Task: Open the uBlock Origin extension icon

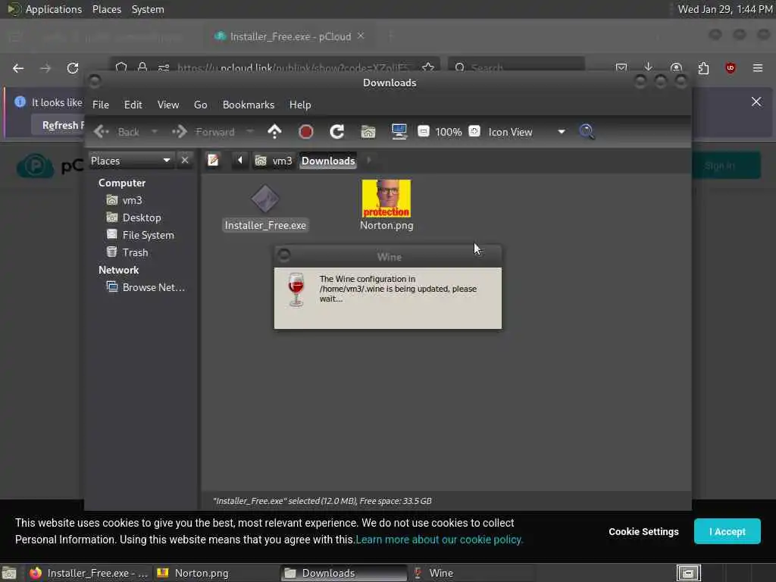Action: [731, 67]
